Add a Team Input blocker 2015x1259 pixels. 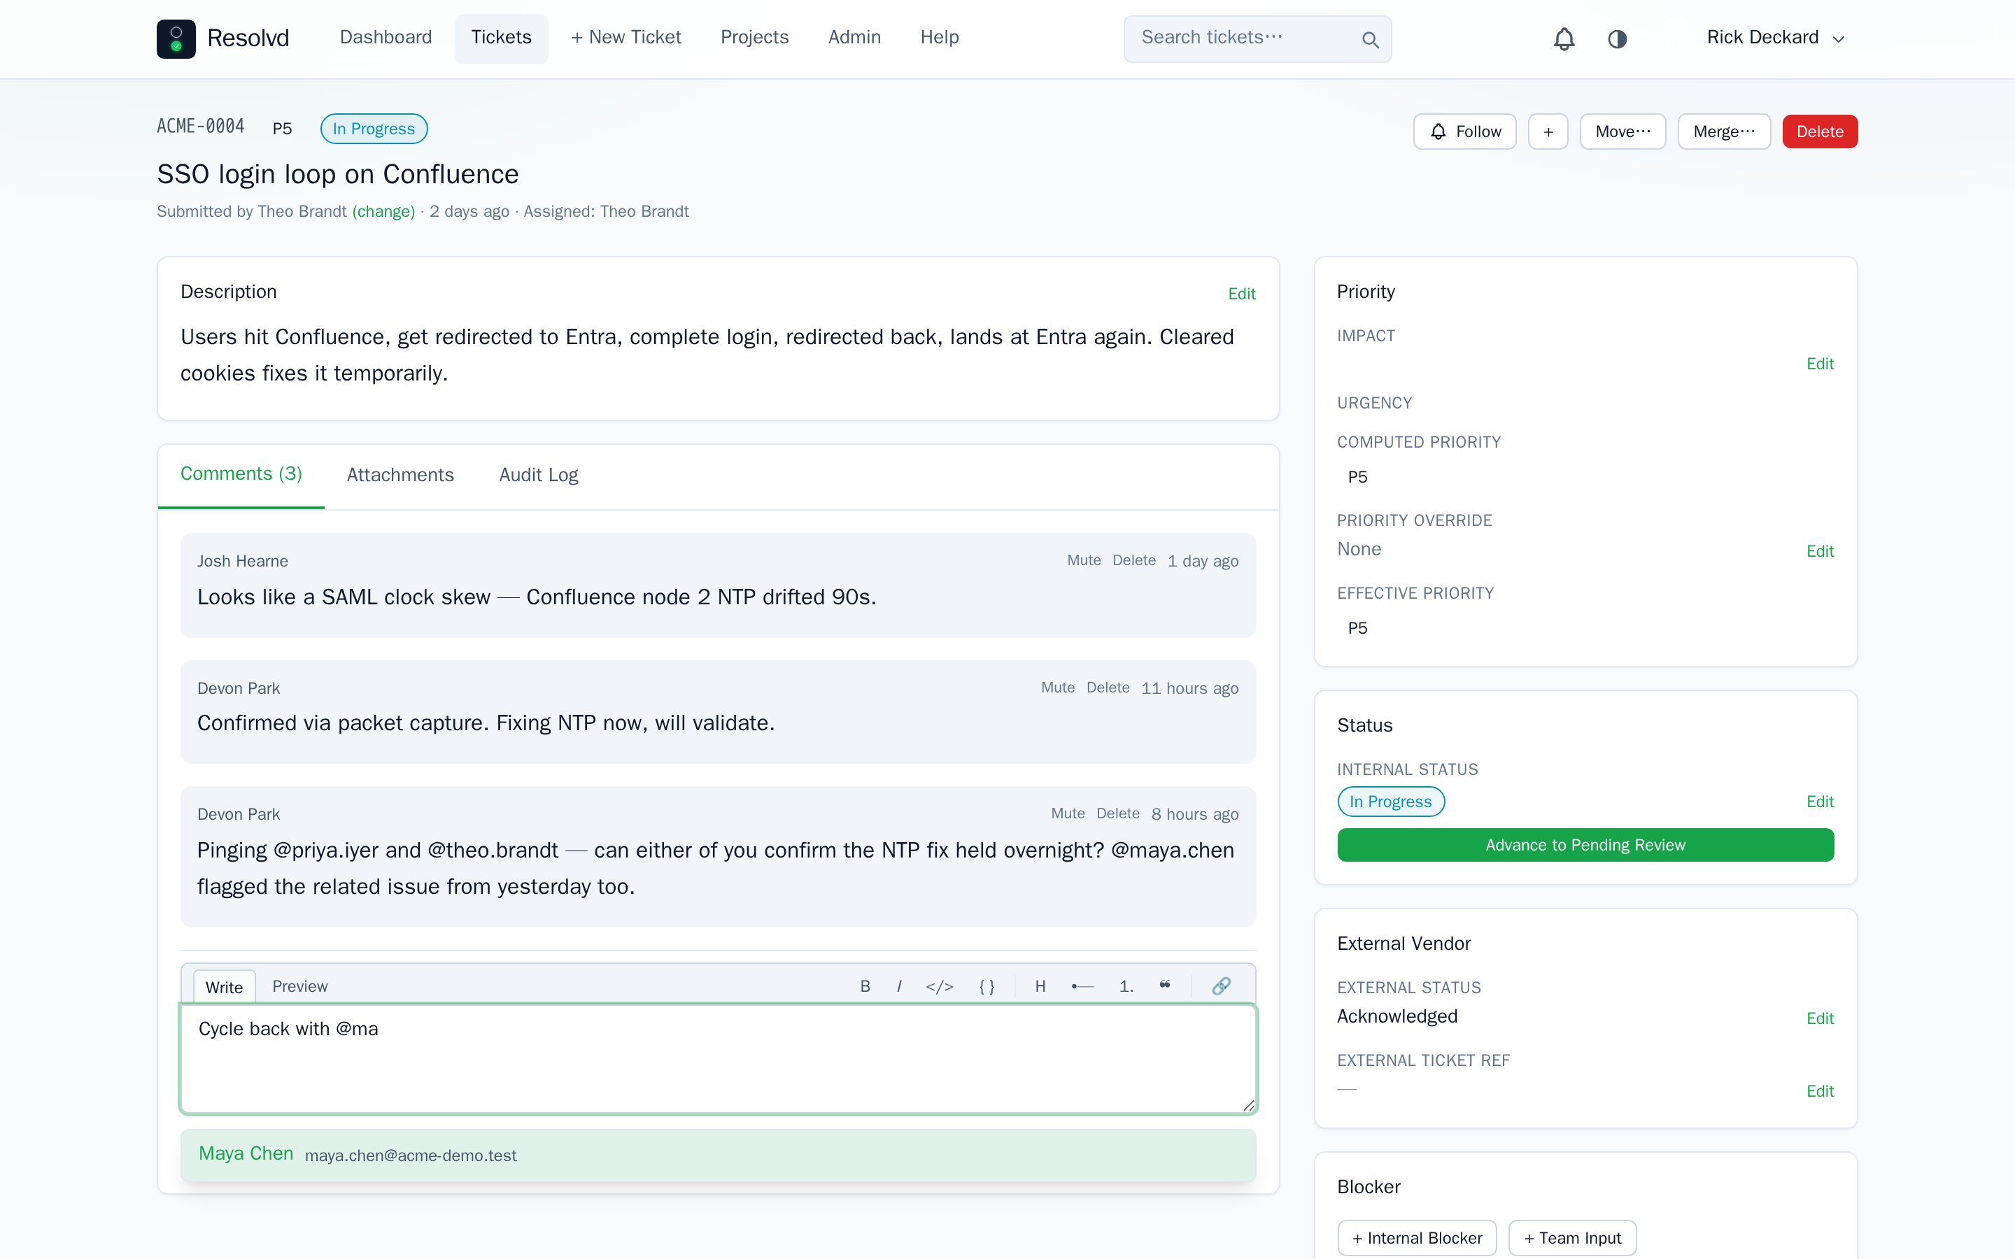click(x=1572, y=1238)
